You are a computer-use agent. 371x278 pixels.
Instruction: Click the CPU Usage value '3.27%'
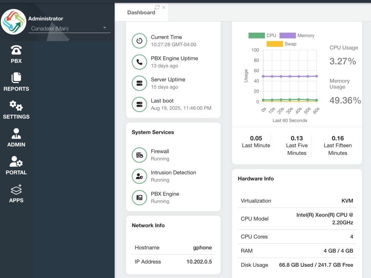pyautogui.click(x=342, y=62)
